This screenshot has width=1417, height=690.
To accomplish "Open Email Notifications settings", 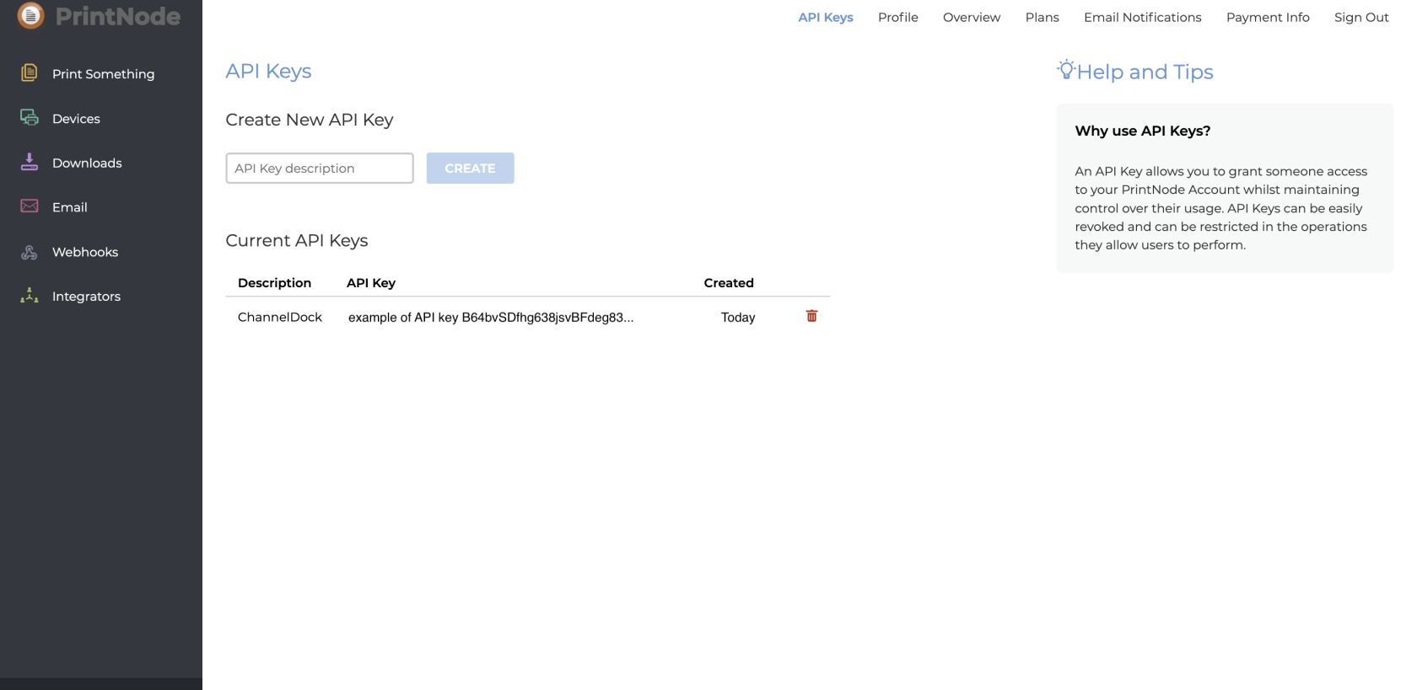I will click(x=1143, y=17).
